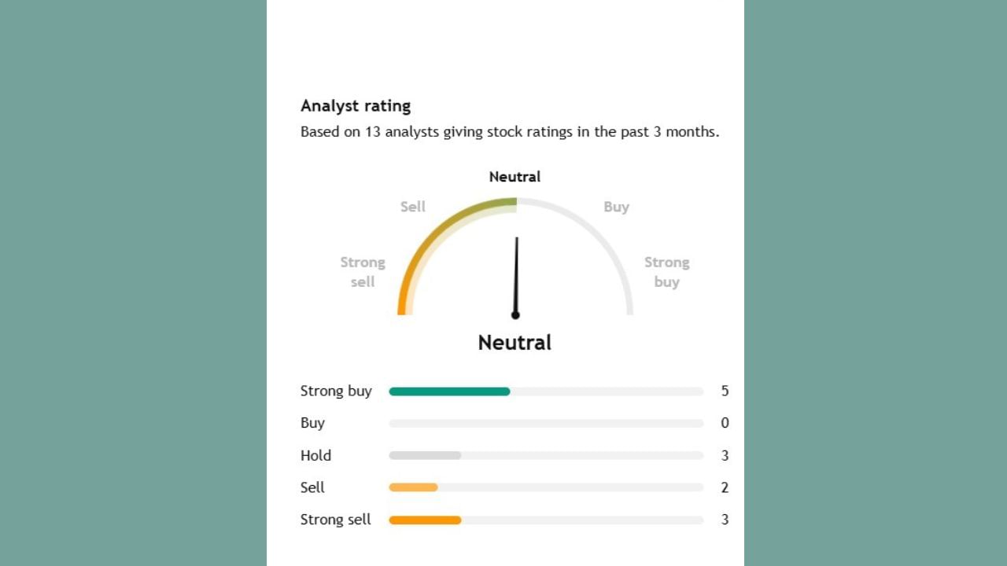The image size is (1007, 566).
Task: Click the Hold row label
Action: pyautogui.click(x=315, y=456)
